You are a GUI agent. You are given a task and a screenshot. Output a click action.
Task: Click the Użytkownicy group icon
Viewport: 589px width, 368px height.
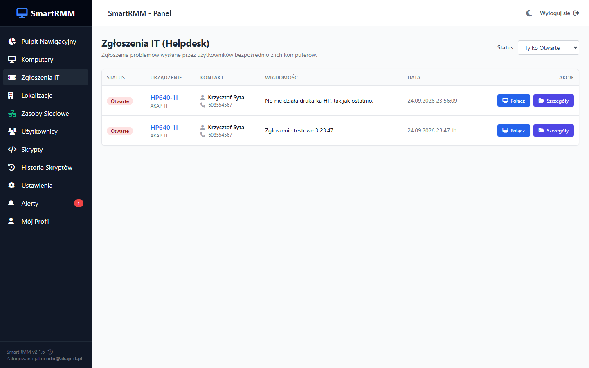click(x=12, y=131)
